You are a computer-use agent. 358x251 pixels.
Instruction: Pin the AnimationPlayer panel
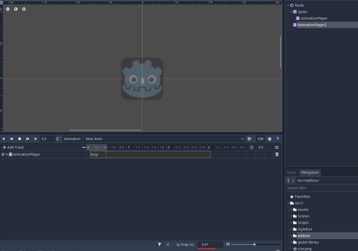278,139
